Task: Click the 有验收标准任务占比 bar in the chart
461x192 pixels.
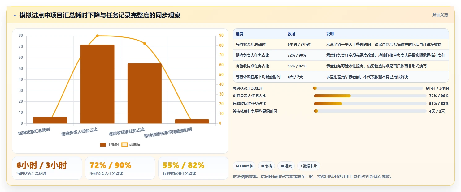Action: tap(145, 93)
